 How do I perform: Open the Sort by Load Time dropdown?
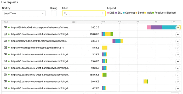24,13
